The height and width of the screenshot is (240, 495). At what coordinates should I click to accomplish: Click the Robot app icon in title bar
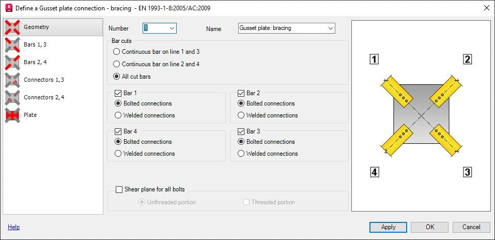(9, 8)
